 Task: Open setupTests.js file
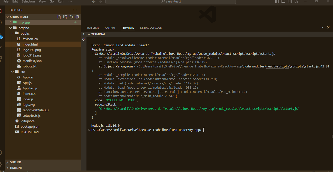[31, 115]
